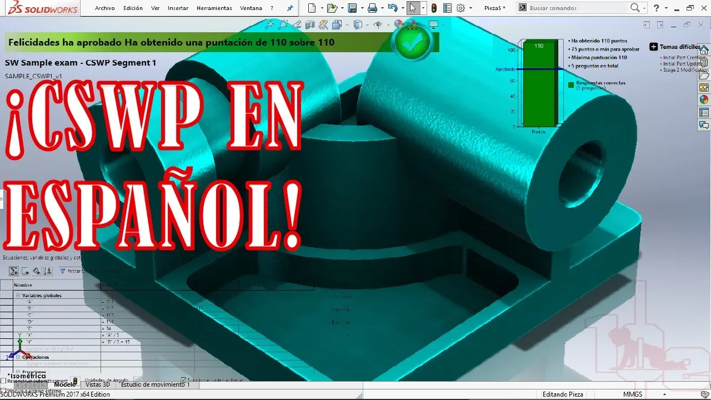Image resolution: width=711 pixels, height=400 pixels.
Task: Pin the menu bar with pushpin
Action: pos(290,8)
